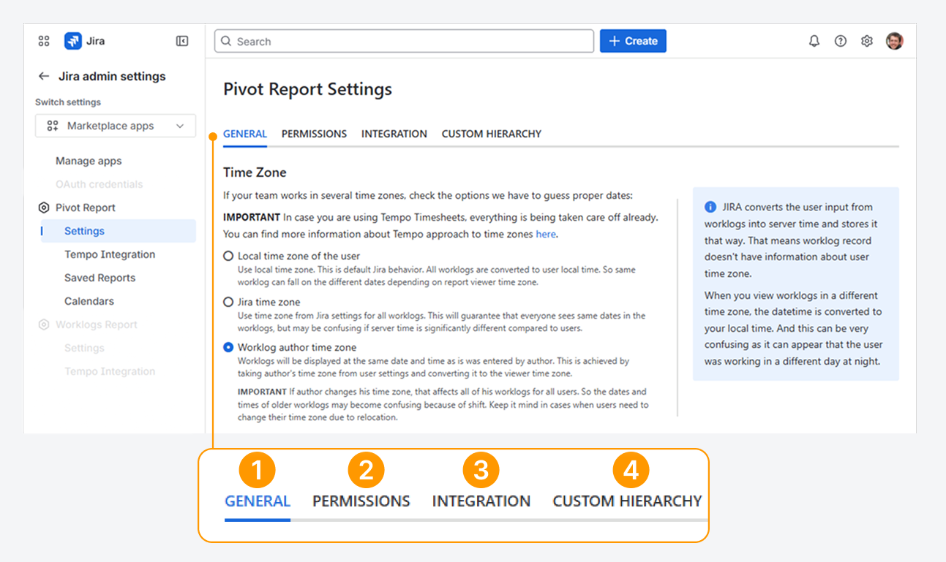Click the magnifier icon in the search bar
The height and width of the screenshot is (562, 946).
coord(226,42)
